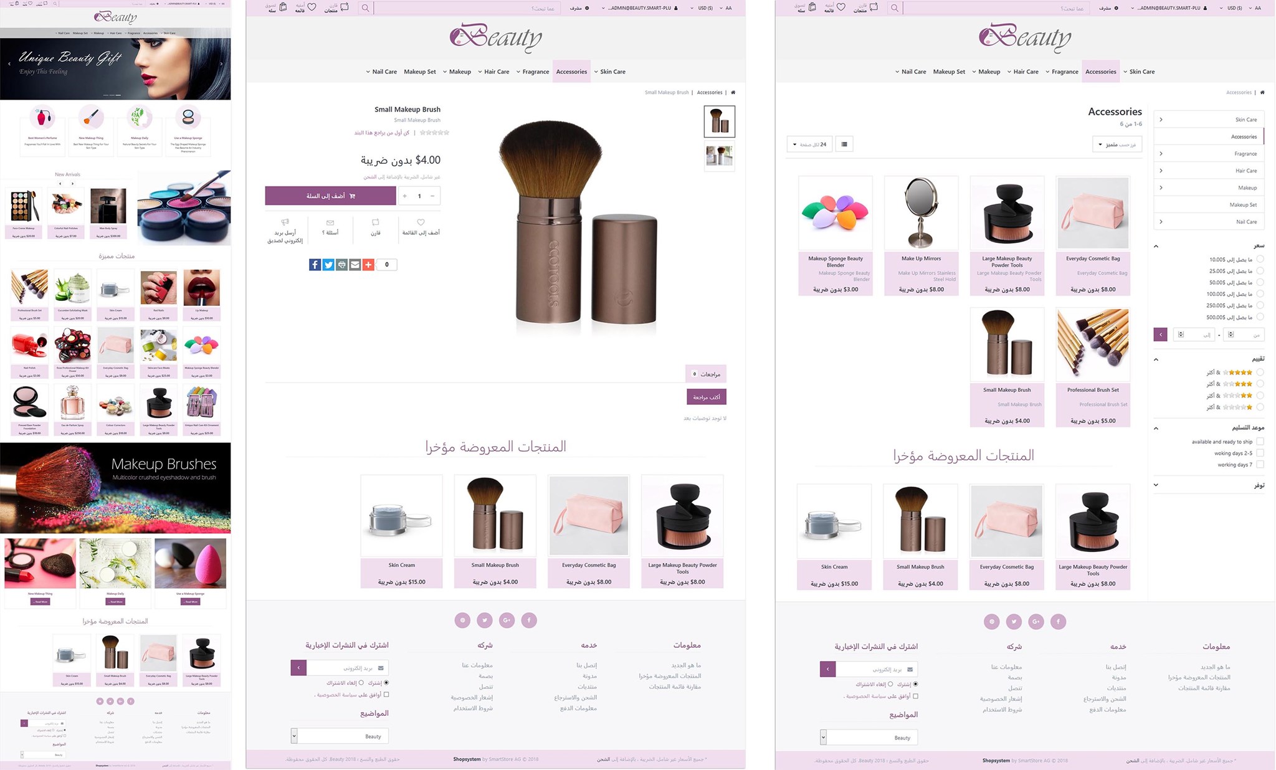Check the 'available and ready to ship' box
The width and height of the screenshot is (1276, 770).
click(1260, 442)
